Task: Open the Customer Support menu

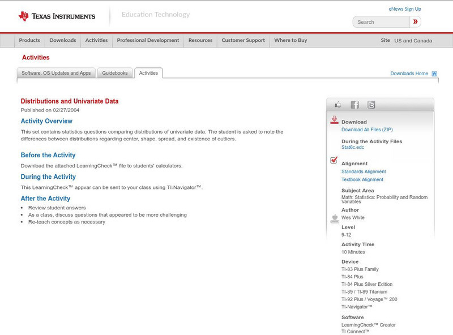Action: [x=242, y=40]
